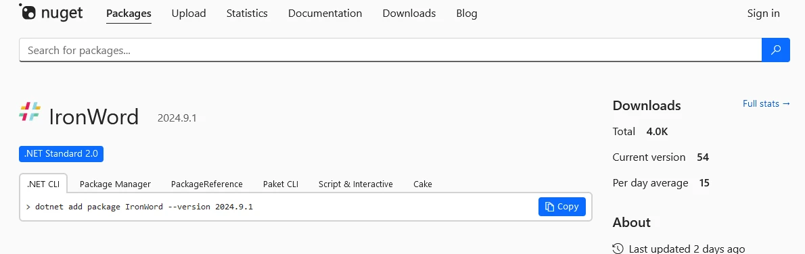Go to Statistics in navigation
805x254 pixels.
[247, 14]
